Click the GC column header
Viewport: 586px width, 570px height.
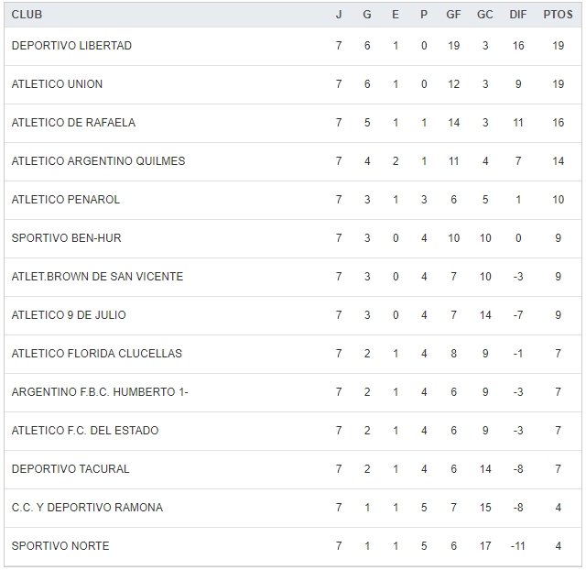[x=485, y=15]
